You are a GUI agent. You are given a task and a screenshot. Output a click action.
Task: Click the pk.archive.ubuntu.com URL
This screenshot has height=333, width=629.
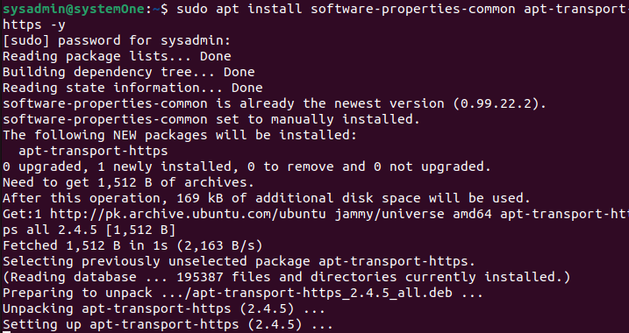[x=188, y=214]
